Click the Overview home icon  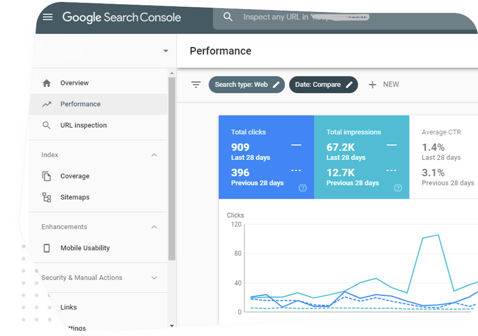[x=47, y=83]
